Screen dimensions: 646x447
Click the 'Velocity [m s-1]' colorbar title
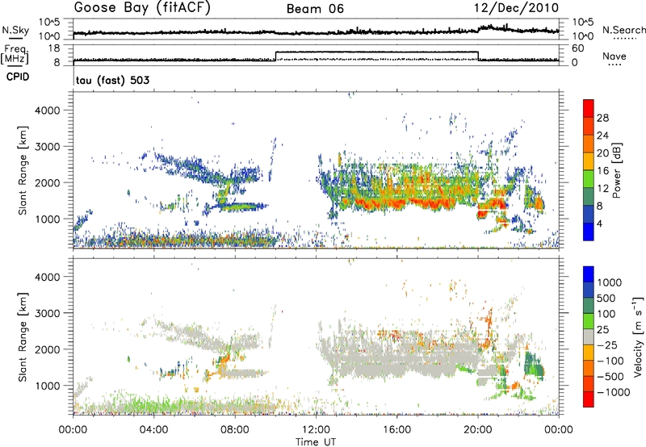(x=638, y=336)
